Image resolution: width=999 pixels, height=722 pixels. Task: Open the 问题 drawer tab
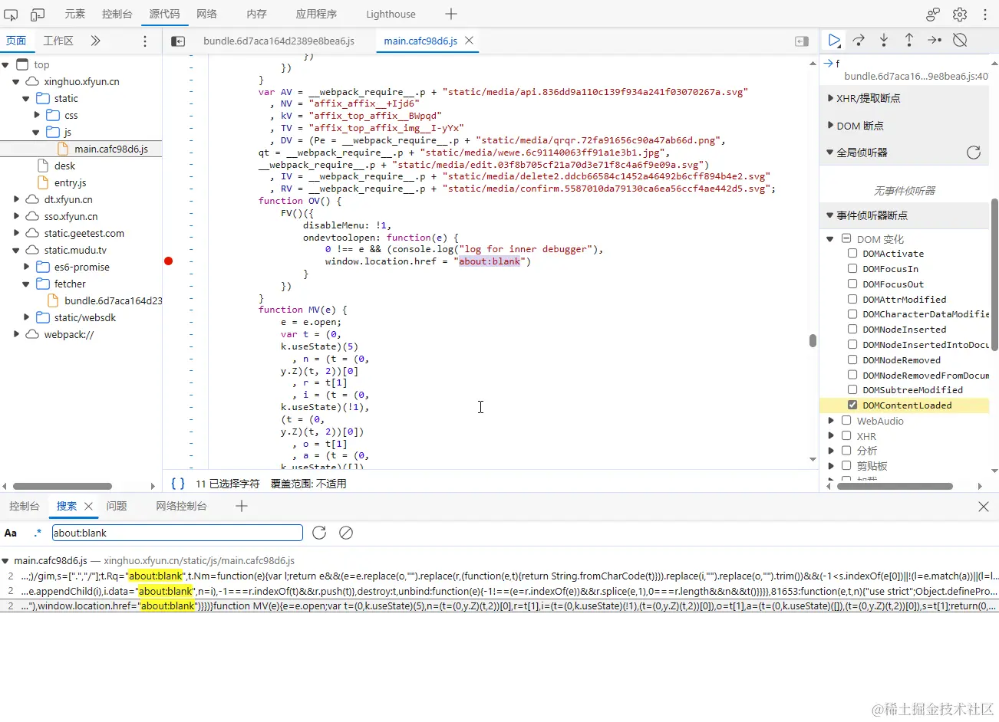tap(117, 506)
